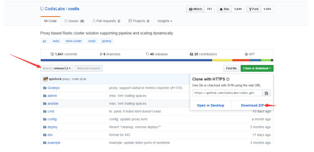The width and height of the screenshot is (314, 152).
Task: Click the help icon beside Clone with HTTPS
Action: [x=228, y=79]
